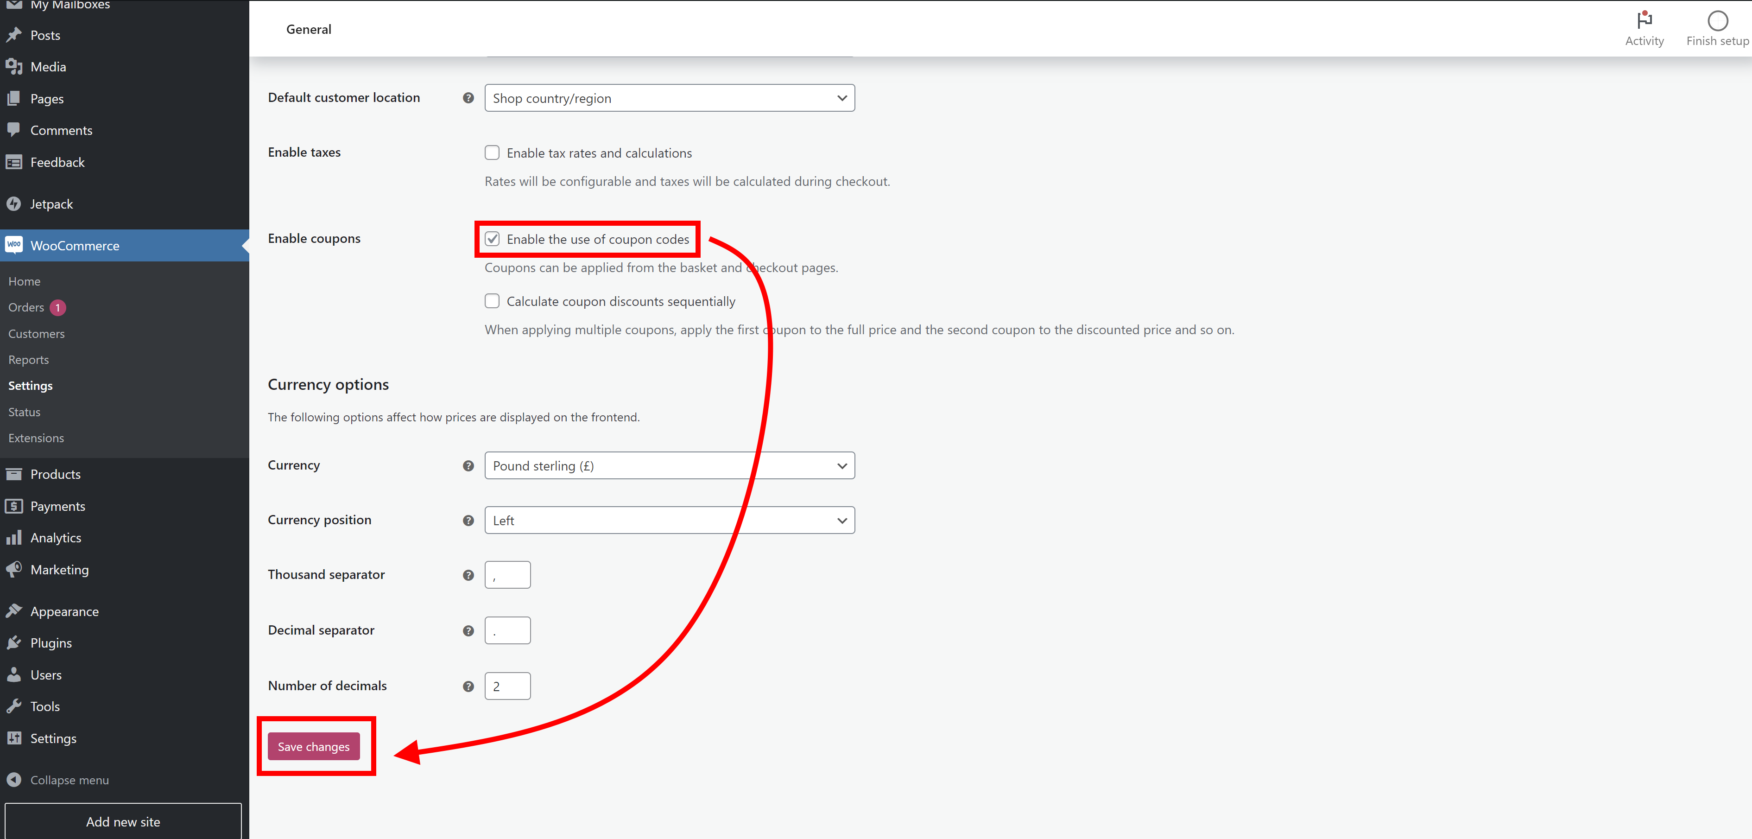Click the Thousand separator input field

pyautogui.click(x=507, y=575)
